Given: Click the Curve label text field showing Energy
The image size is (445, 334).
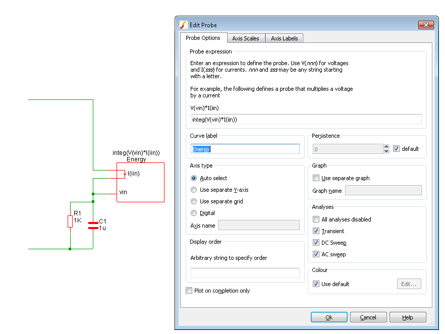Looking at the screenshot, I should (245, 149).
